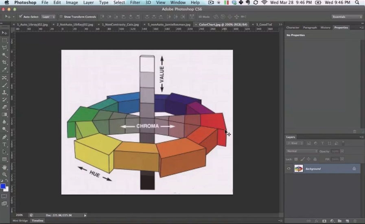The width and height of the screenshot is (365, 224).
Task: Select the Gradient tool
Action: pyautogui.click(x=4, y=114)
